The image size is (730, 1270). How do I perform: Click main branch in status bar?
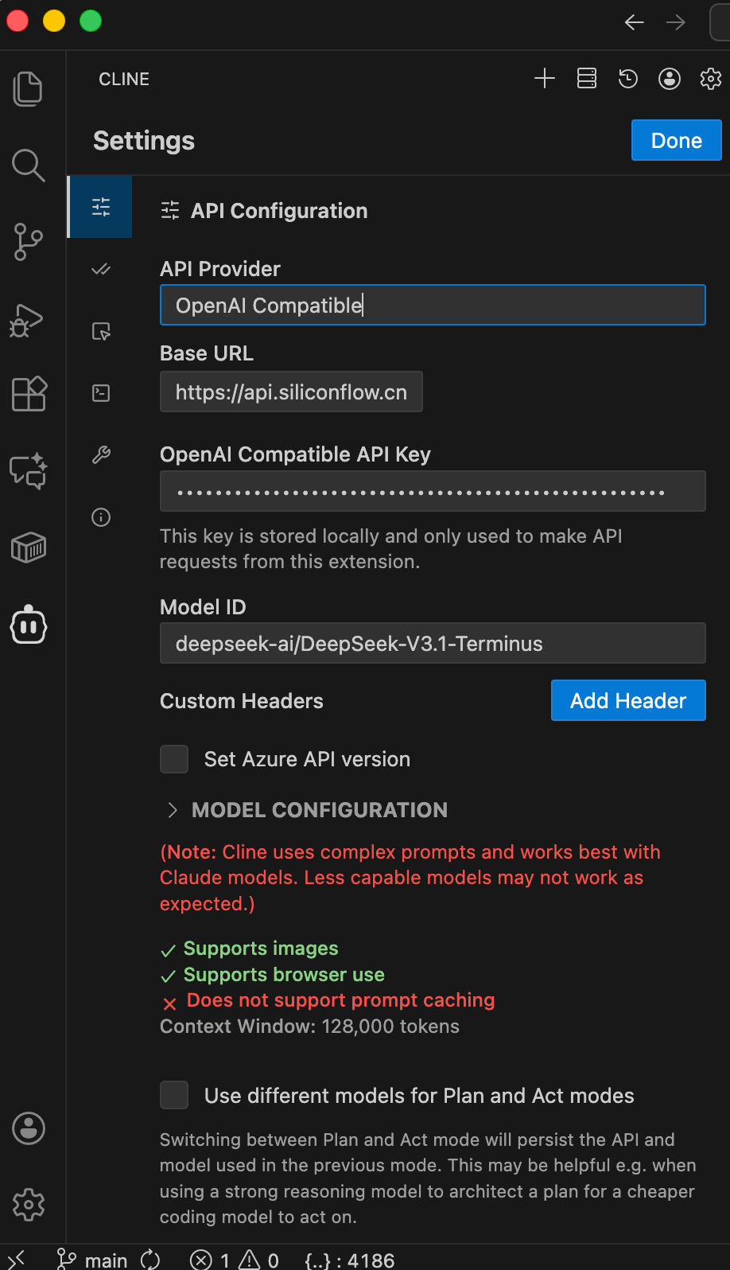[92, 1260]
